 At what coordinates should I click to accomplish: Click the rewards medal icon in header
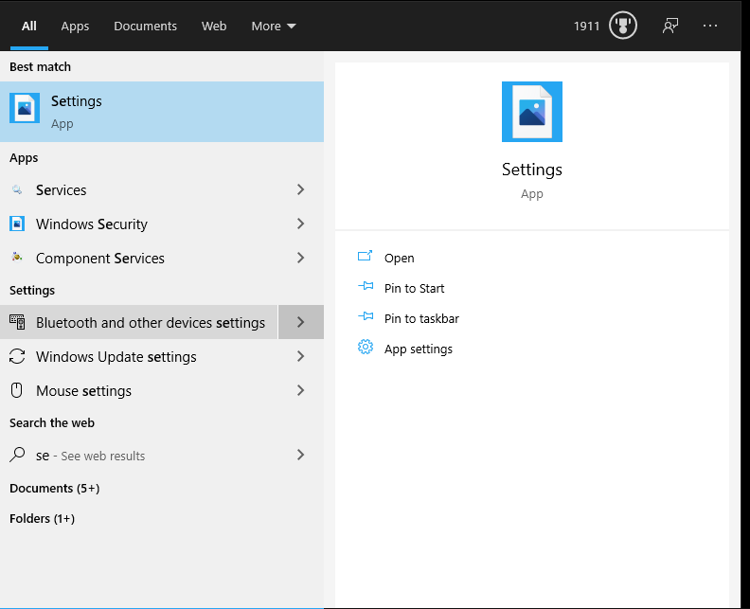pos(622,26)
